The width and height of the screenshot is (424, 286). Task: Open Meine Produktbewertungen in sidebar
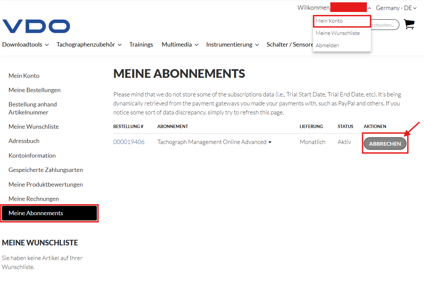(x=46, y=185)
